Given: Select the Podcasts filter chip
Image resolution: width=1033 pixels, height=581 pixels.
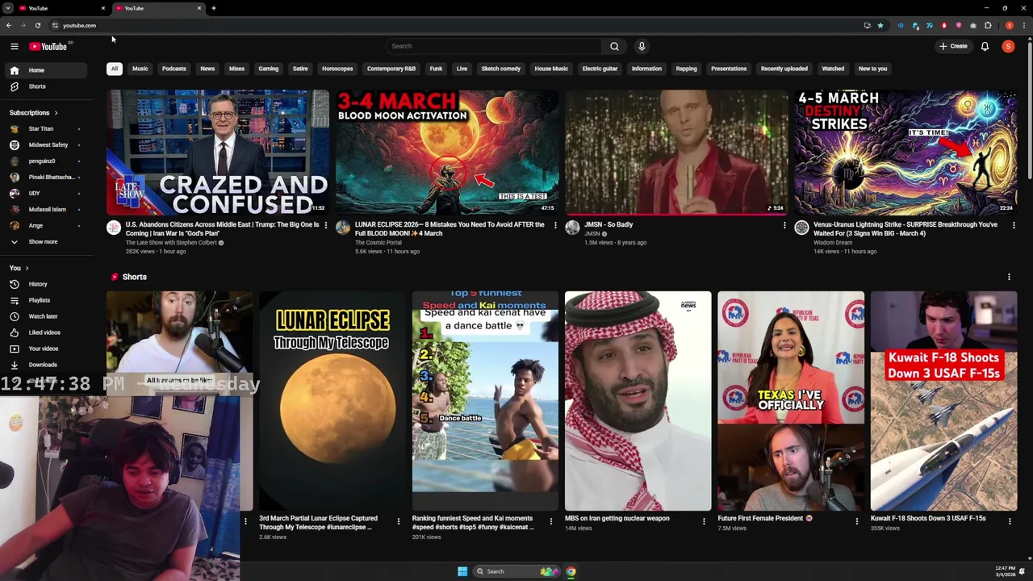Looking at the screenshot, I should pyautogui.click(x=174, y=69).
